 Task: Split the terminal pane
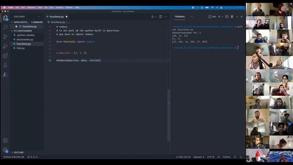[227, 16]
